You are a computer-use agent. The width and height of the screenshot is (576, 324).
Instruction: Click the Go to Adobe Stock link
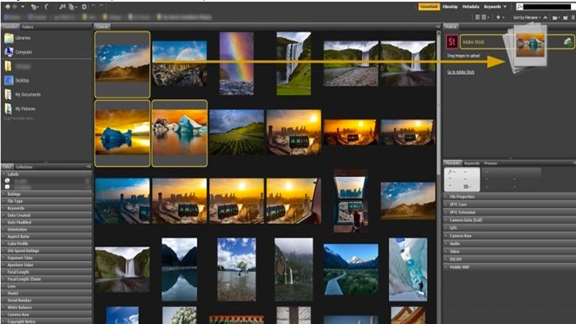[x=460, y=72]
